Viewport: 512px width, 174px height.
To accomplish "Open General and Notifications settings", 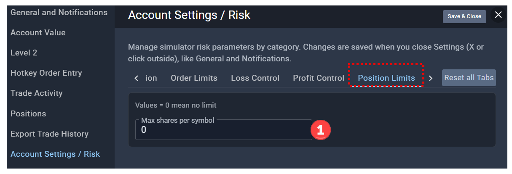I will point(59,13).
